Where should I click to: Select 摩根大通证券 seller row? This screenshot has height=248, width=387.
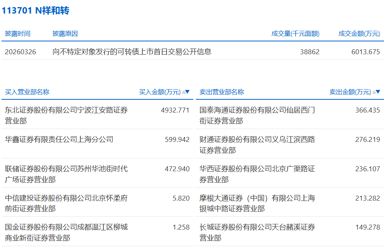pos(257,203)
